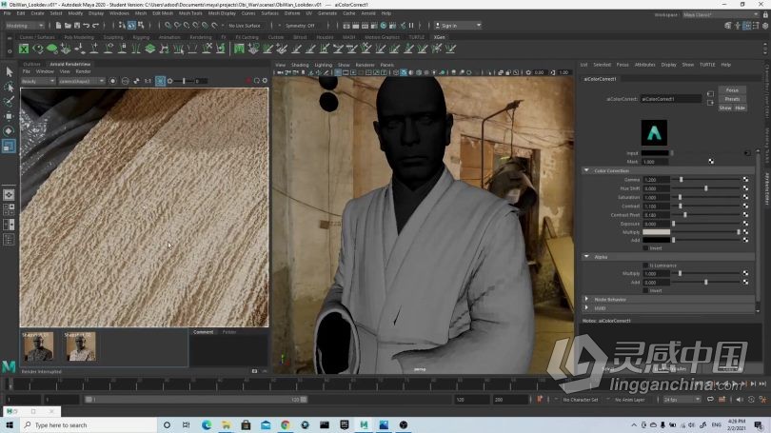Click the Add black color swatch
771x433 pixels.
click(x=656, y=240)
